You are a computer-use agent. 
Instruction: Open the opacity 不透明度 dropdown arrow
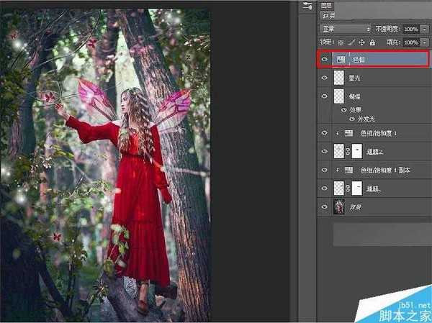click(x=426, y=28)
